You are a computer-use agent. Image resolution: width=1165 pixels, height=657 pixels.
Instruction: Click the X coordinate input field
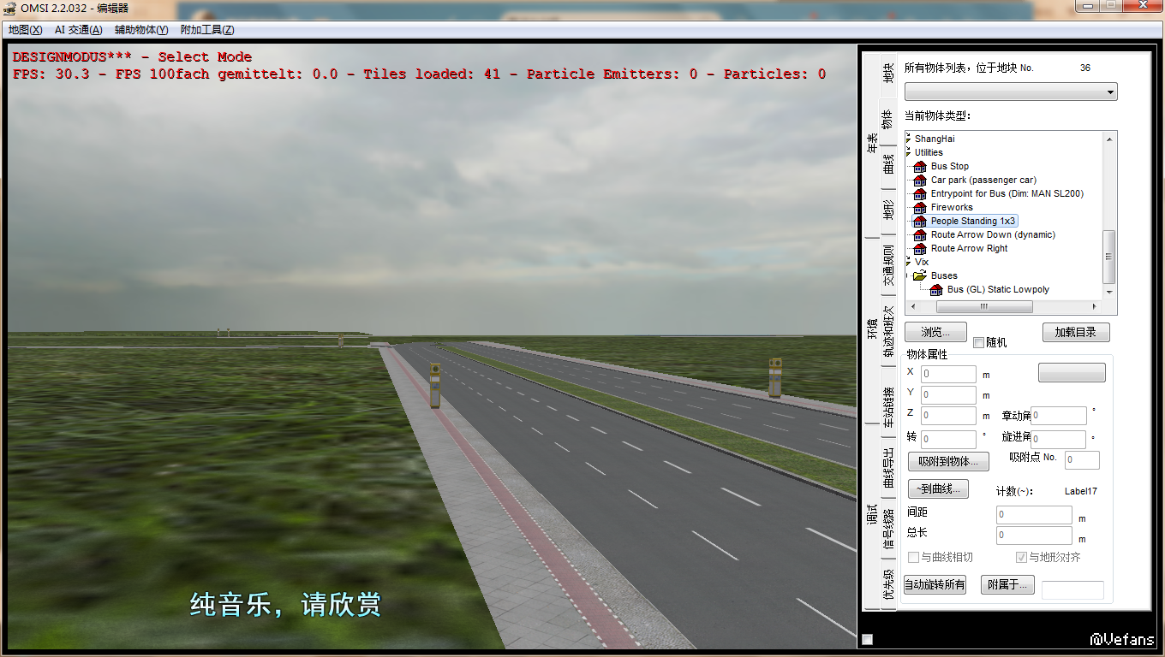(x=948, y=374)
